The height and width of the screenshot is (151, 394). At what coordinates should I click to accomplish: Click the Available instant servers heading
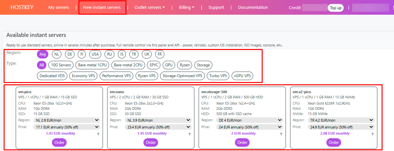(x=36, y=35)
